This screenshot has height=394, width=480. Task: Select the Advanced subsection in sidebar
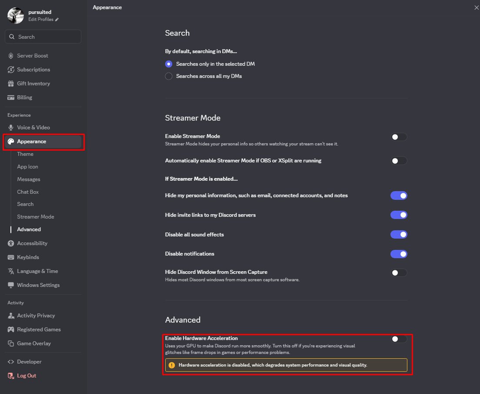[x=29, y=229]
